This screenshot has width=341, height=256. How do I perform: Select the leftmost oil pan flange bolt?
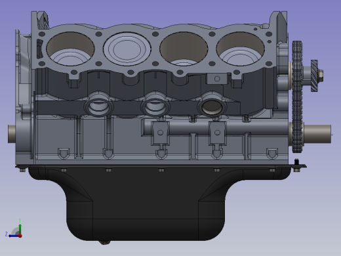pos(22,170)
